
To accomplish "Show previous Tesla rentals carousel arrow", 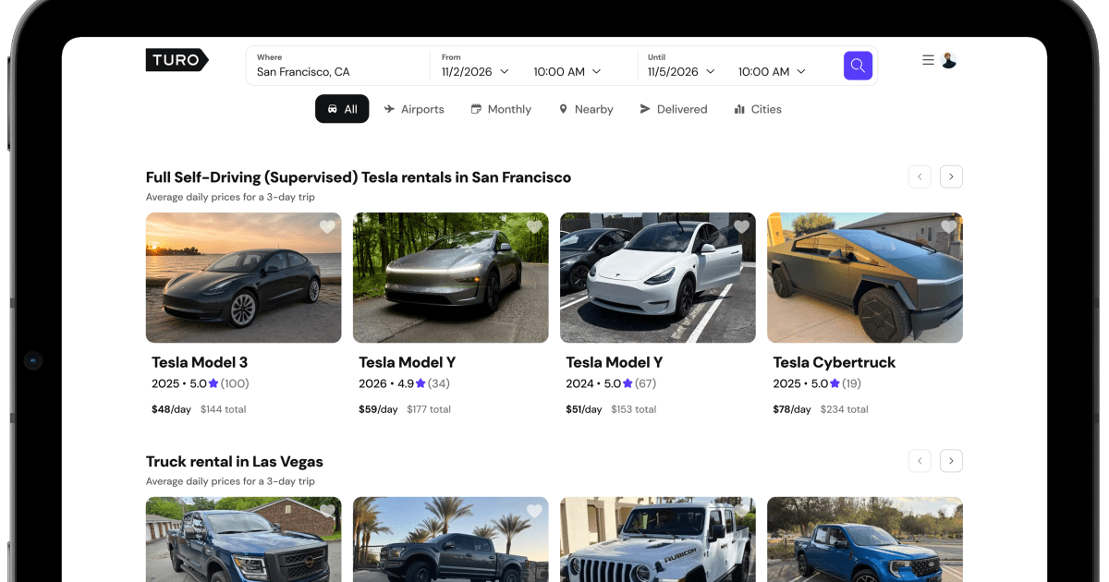I will pyautogui.click(x=920, y=176).
